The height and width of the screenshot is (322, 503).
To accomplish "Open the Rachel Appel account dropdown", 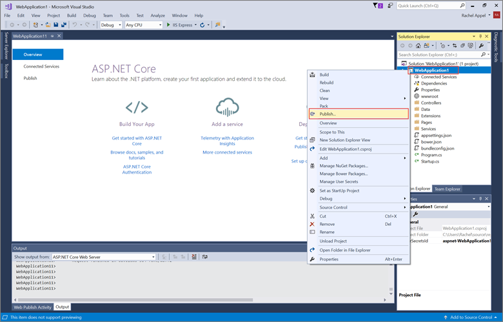I will (x=489, y=15).
